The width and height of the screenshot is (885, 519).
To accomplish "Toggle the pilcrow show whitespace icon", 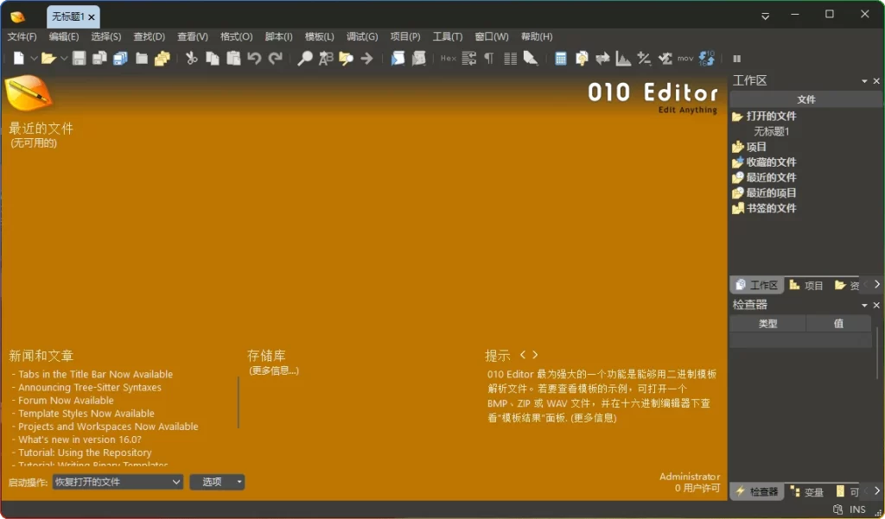I will point(489,58).
